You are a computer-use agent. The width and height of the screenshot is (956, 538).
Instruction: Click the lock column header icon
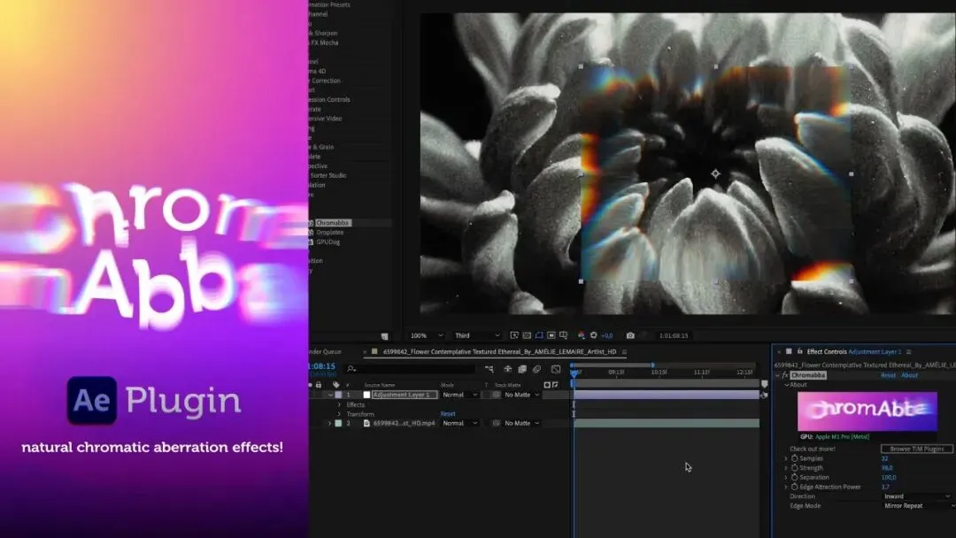(x=319, y=385)
